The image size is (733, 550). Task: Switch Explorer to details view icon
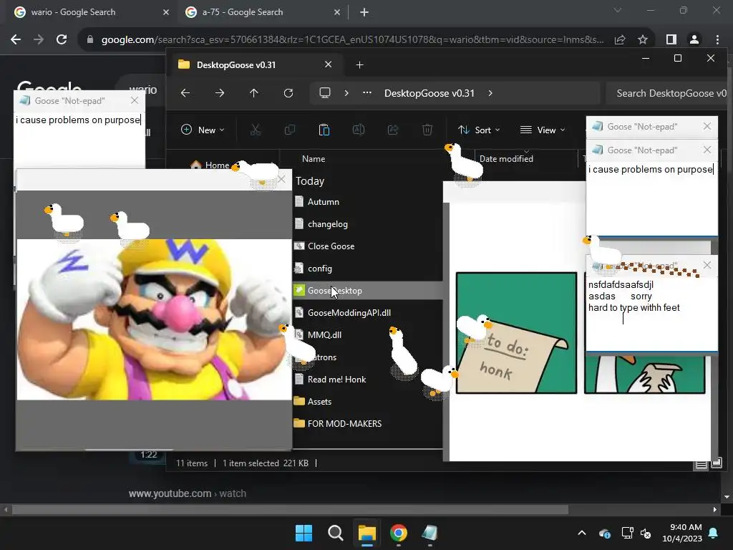(x=702, y=464)
